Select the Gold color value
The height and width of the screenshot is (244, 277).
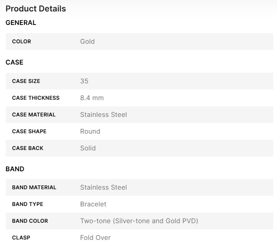pyautogui.click(x=87, y=42)
